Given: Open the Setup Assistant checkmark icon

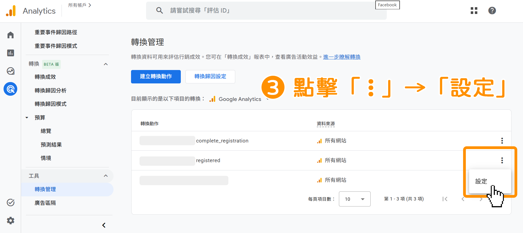Looking at the screenshot, I should point(10,203).
